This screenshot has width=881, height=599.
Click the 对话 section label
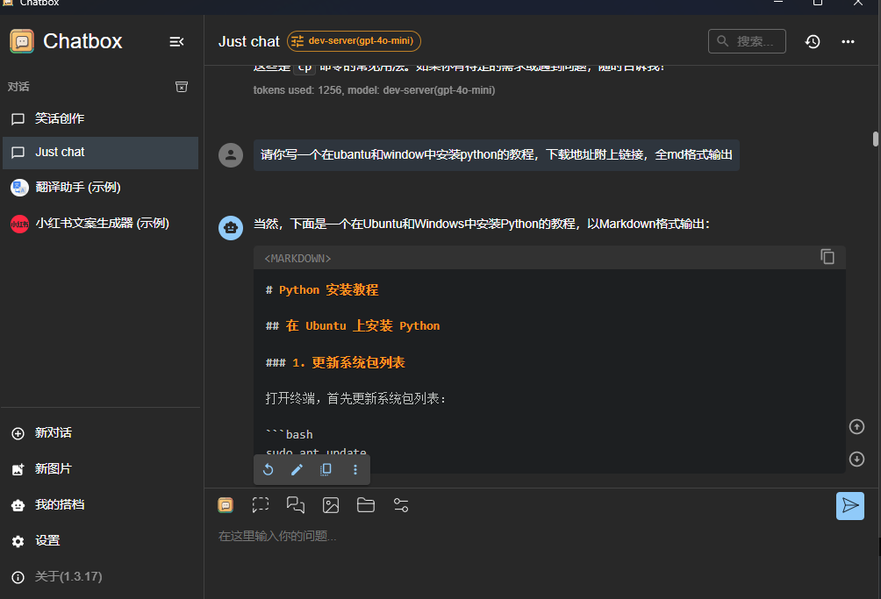tap(18, 87)
